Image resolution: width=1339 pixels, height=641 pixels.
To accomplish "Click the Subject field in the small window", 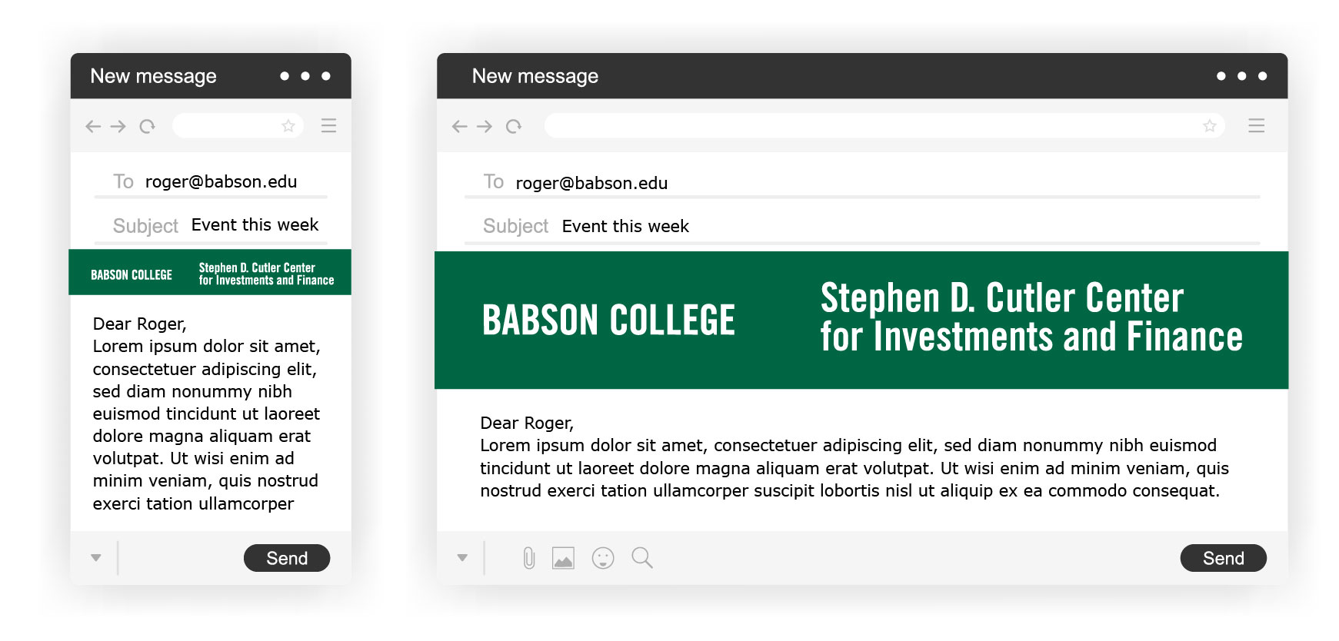I will [x=211, y=226].
